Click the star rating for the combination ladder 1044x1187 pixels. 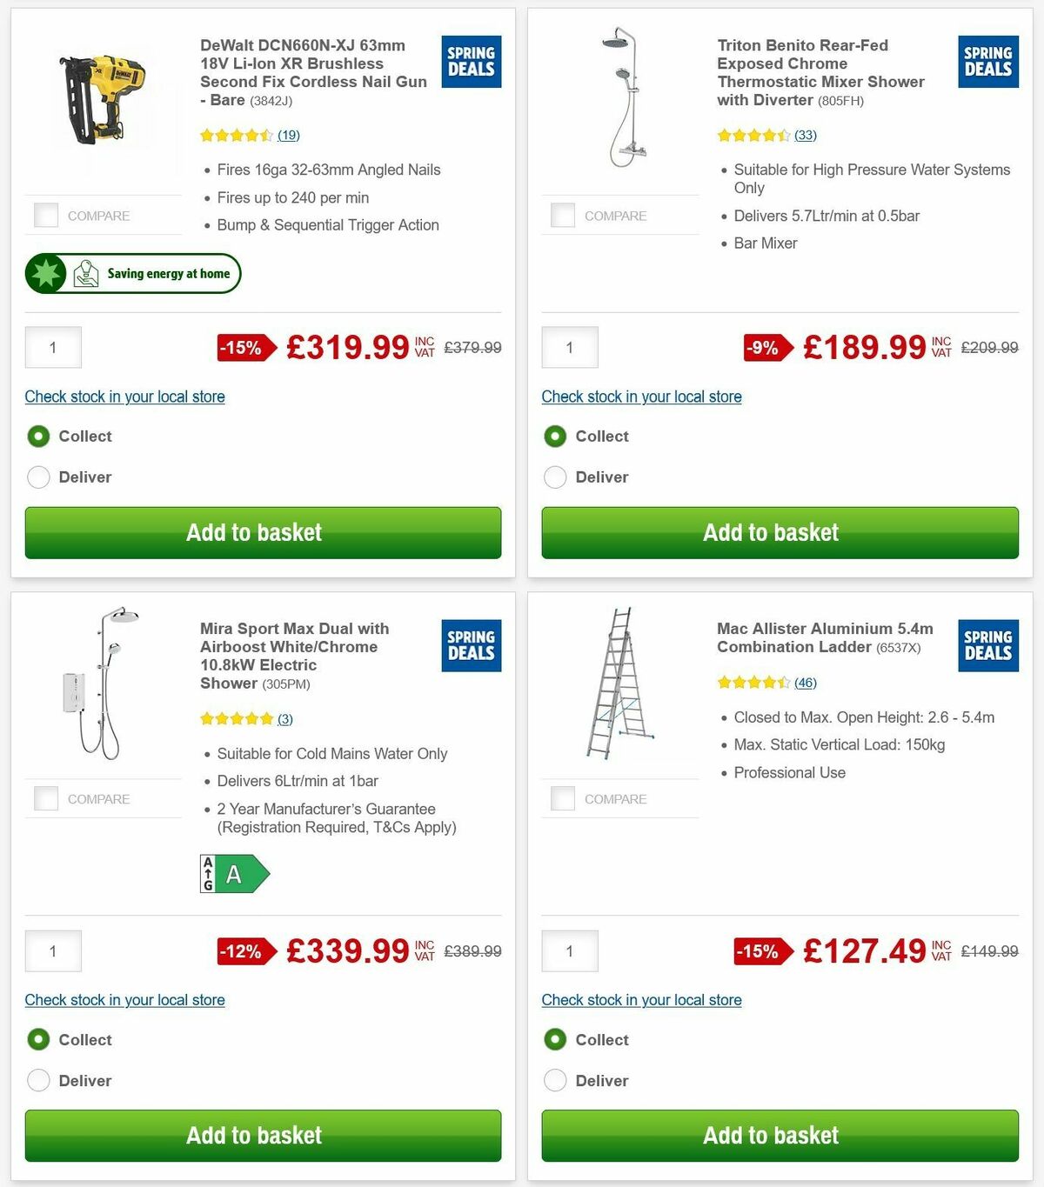click(x=753, y=683)
